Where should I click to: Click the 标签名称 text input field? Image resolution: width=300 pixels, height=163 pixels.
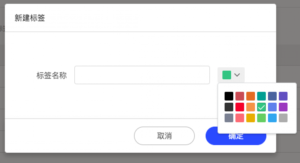[142, 75]
